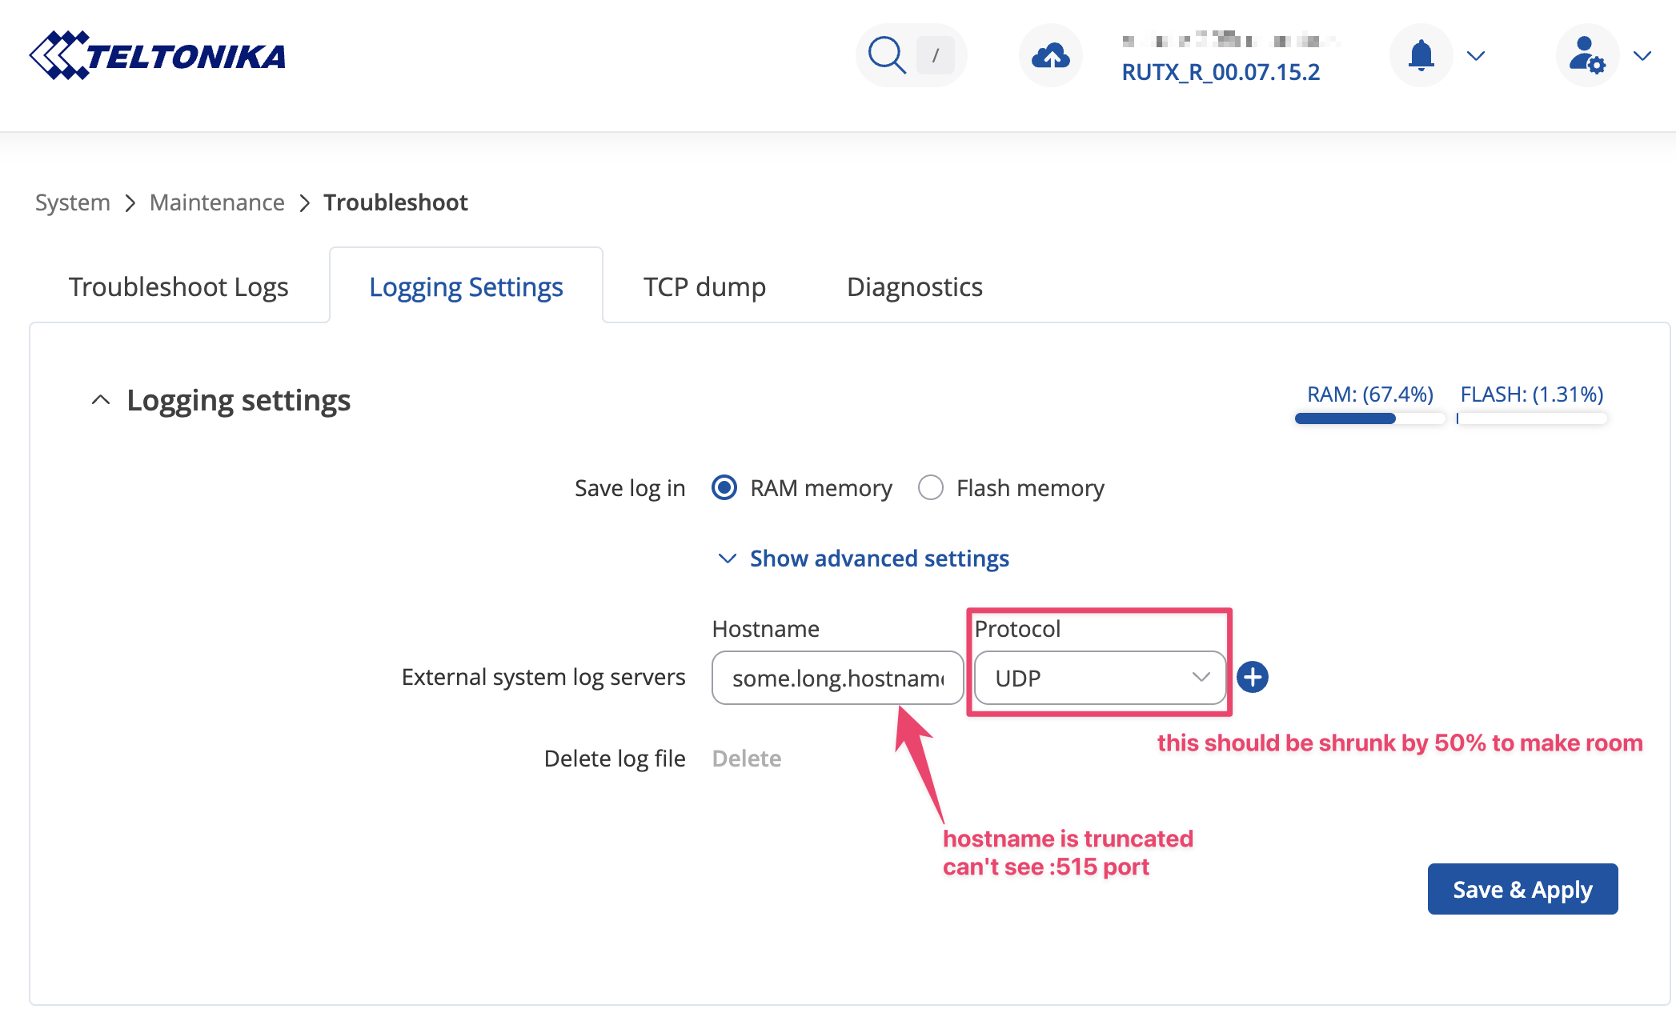Expand dropdown arrow next to bell
Screen dimensions: 1676x1013
pyautogui.click(x=1476, y=55)
